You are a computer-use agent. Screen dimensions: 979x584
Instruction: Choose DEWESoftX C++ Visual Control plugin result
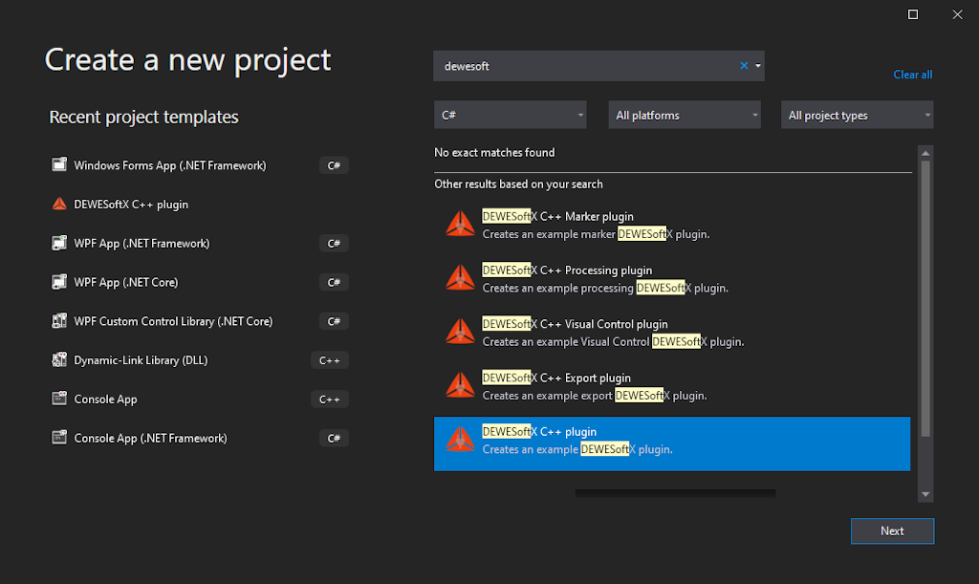point(672,333)
